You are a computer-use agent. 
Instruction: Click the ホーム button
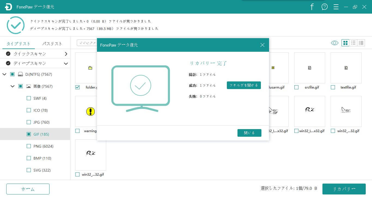28,189
